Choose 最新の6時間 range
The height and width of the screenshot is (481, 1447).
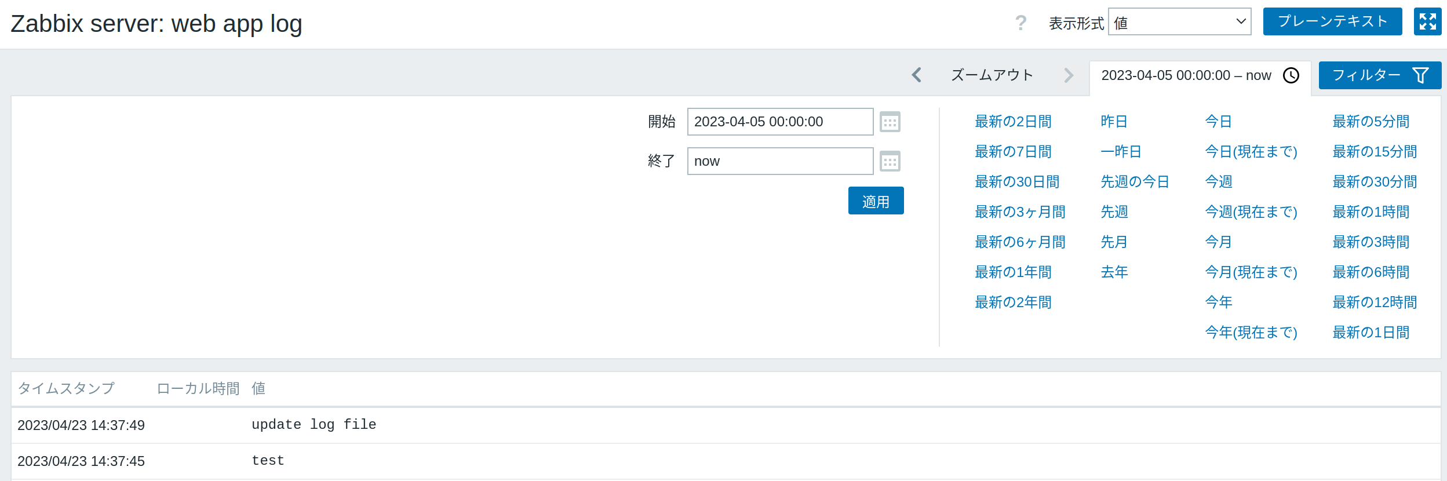point(1371,272)
